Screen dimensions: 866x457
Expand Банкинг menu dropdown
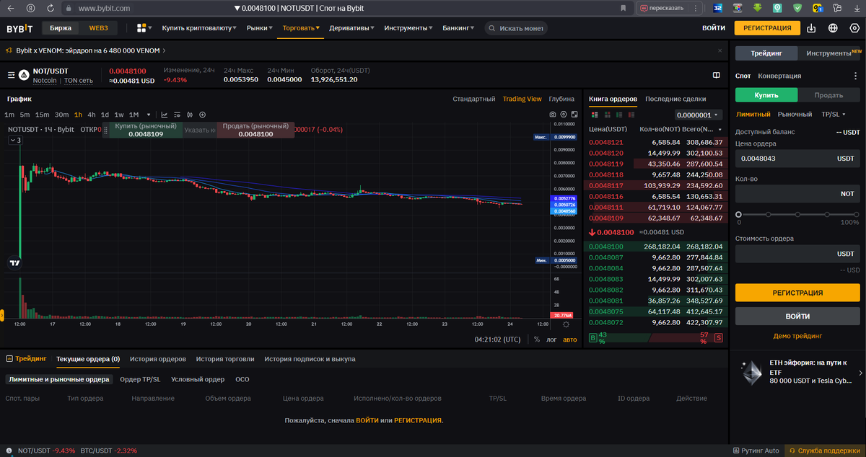[459, 28]
